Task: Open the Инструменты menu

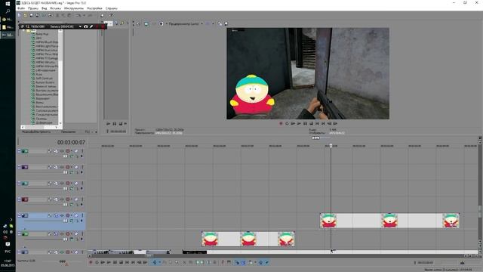Action: click(x=74, y=8)
